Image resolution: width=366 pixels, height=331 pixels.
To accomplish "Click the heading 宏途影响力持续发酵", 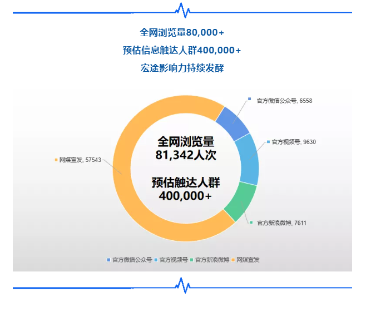I will pyautogui.click(x=182, y=68).
